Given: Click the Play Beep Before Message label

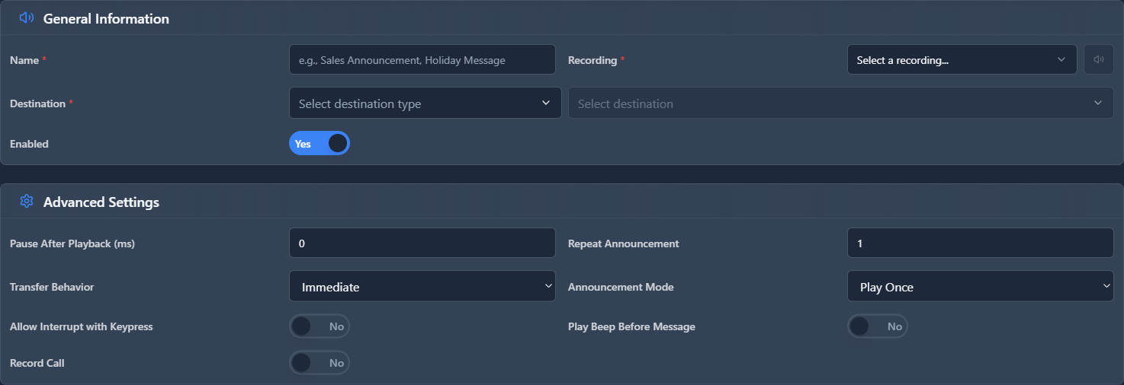Looking at the screenshot, I should (631, 326).
